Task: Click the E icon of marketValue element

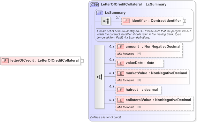Action: point(121,73)
